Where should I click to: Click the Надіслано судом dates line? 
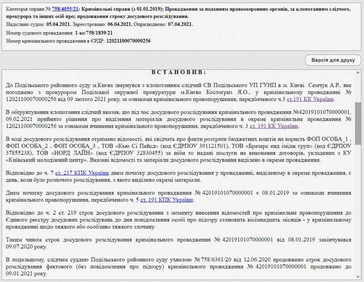99,24
